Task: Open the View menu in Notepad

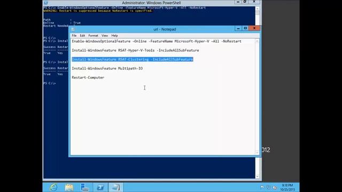Action: (105, 36)
